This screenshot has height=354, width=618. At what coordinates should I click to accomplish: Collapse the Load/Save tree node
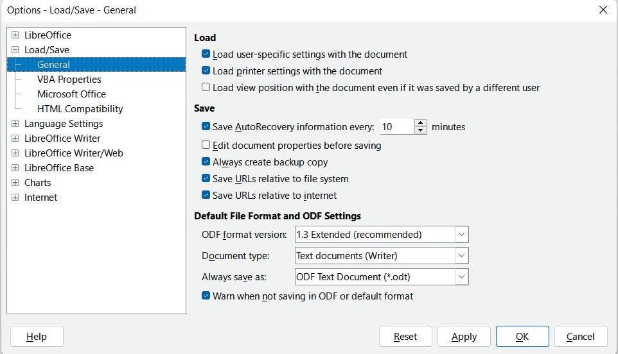15,50
